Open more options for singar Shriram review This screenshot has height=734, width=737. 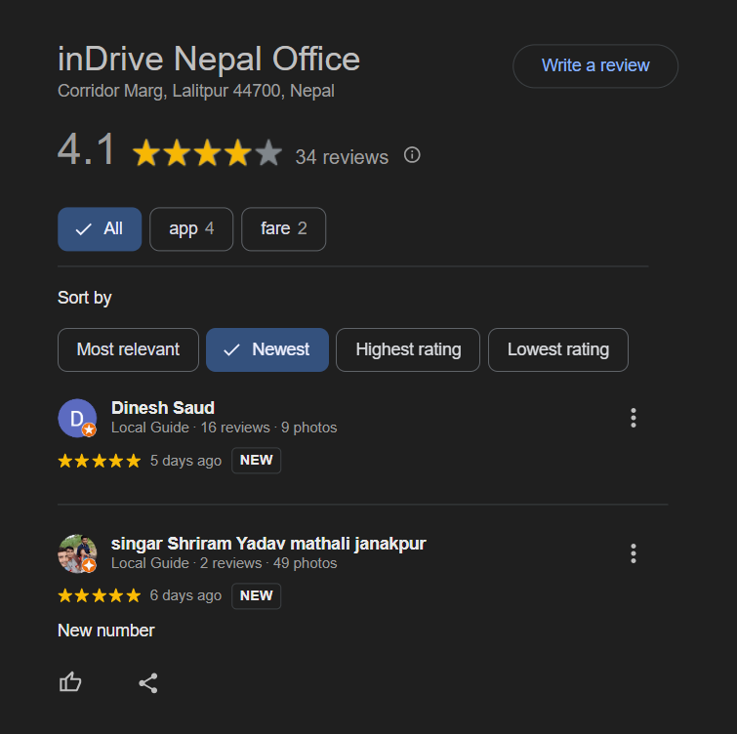coord(634,553)
